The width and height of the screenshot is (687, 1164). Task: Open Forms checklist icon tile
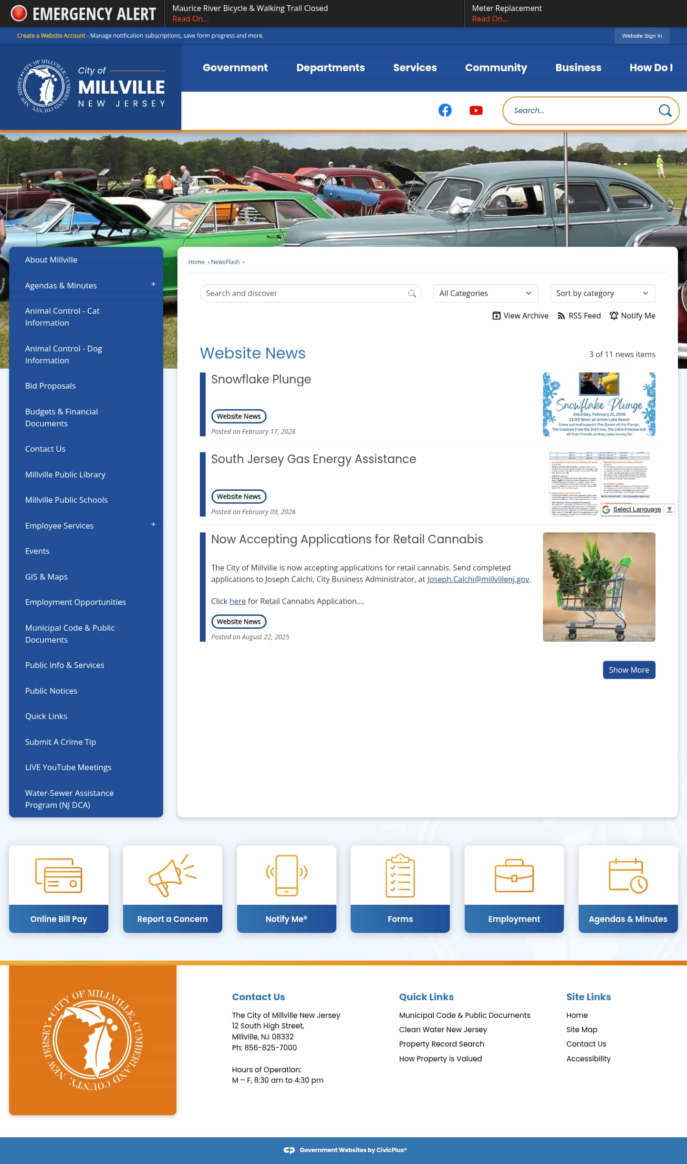click(400, 875)
